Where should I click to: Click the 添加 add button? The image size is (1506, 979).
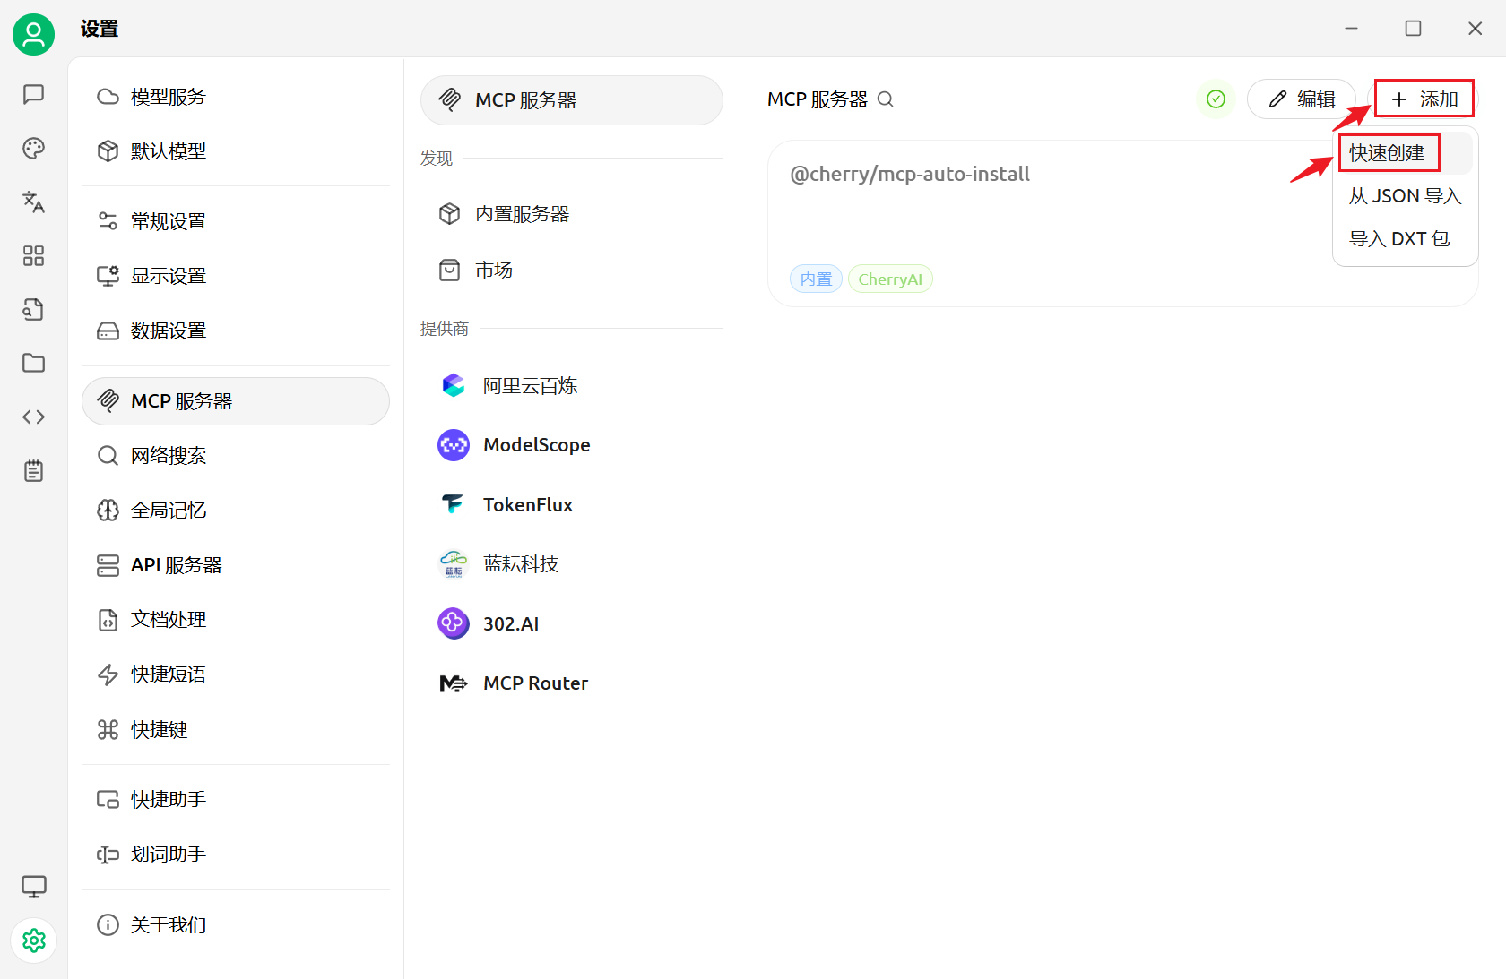coord(1424,99)
